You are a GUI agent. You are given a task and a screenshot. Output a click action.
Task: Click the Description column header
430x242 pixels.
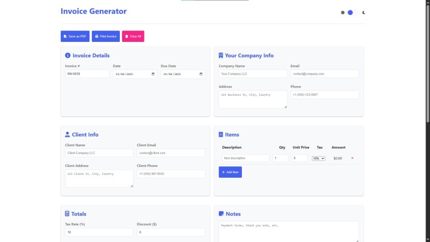(232, 147)
